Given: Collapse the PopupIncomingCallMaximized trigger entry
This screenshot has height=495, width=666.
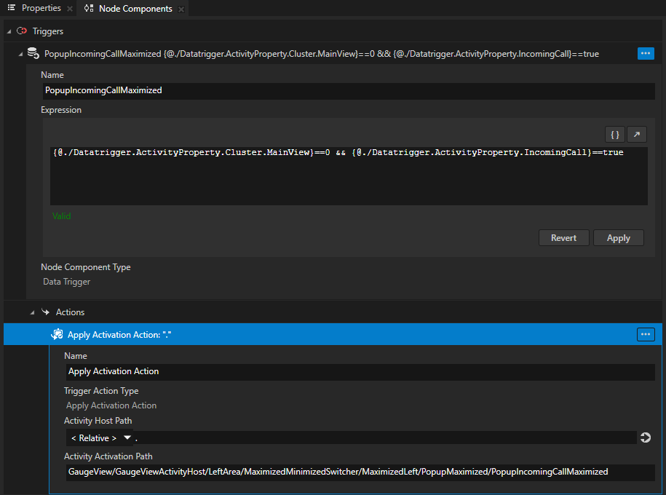Looking at the screenshot, I should click(20, 54).
